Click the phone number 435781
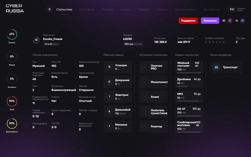 (x=127, y=39)
